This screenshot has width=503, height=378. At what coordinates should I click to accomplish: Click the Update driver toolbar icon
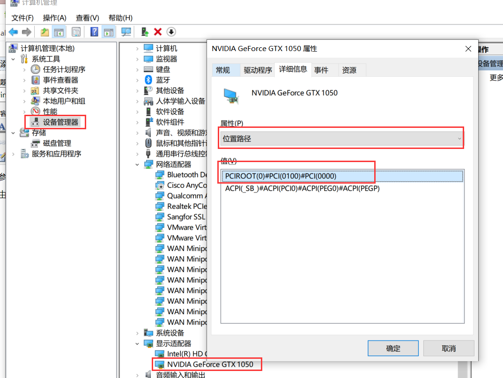click(145, 32)
